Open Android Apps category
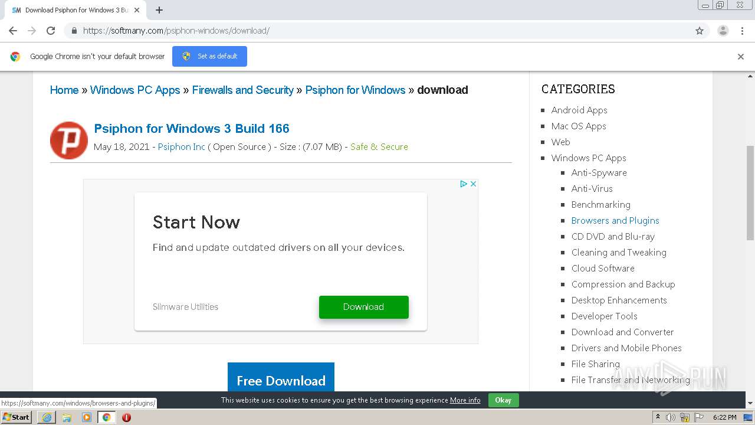Screen dimensions: 755x425 click(579, 110)
